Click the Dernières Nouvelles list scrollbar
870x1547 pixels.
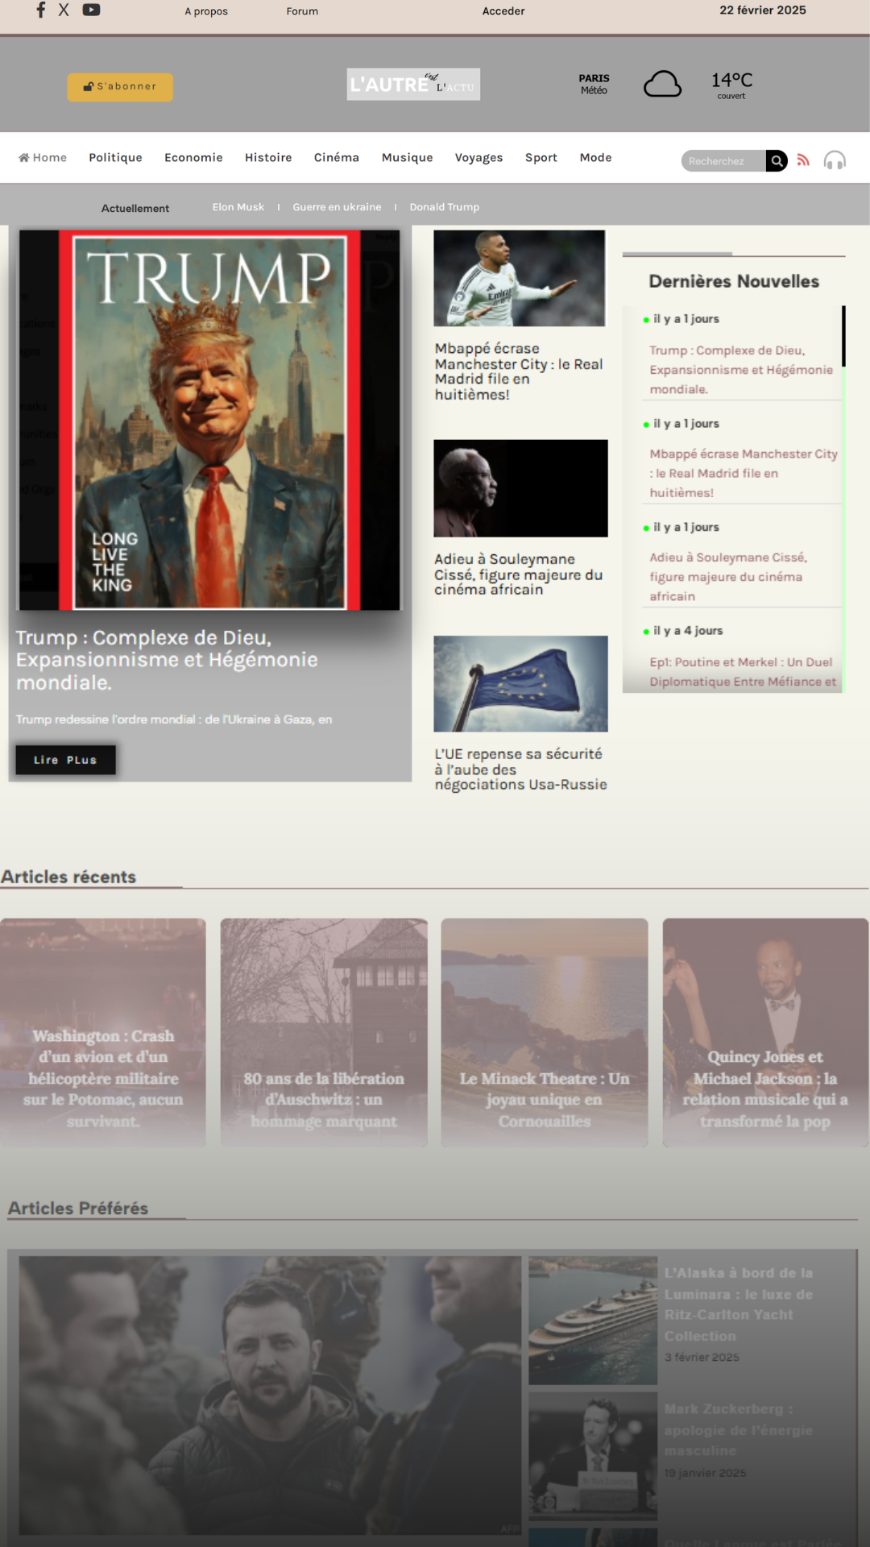click(x=843, y=336)
